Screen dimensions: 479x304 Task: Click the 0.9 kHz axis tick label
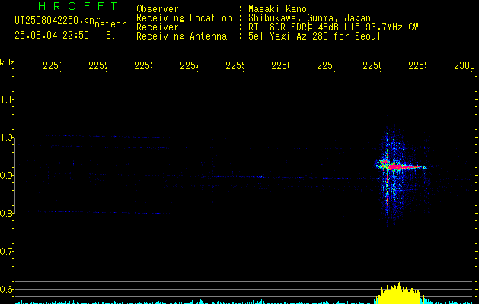6,176
